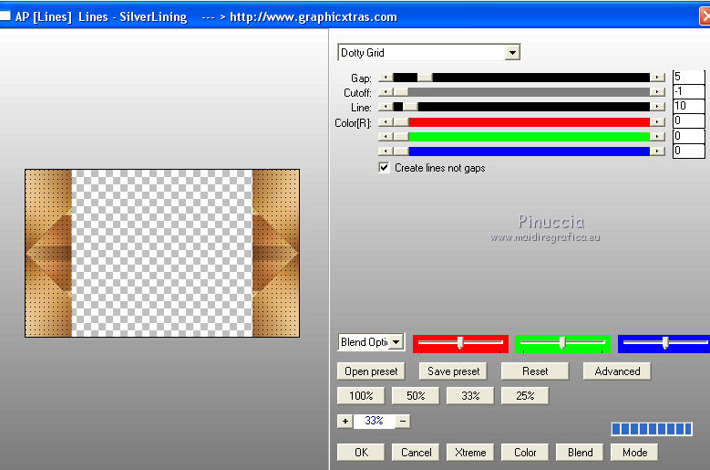
Task: Click the preview image thumbnail
Action: click(162, 253)
